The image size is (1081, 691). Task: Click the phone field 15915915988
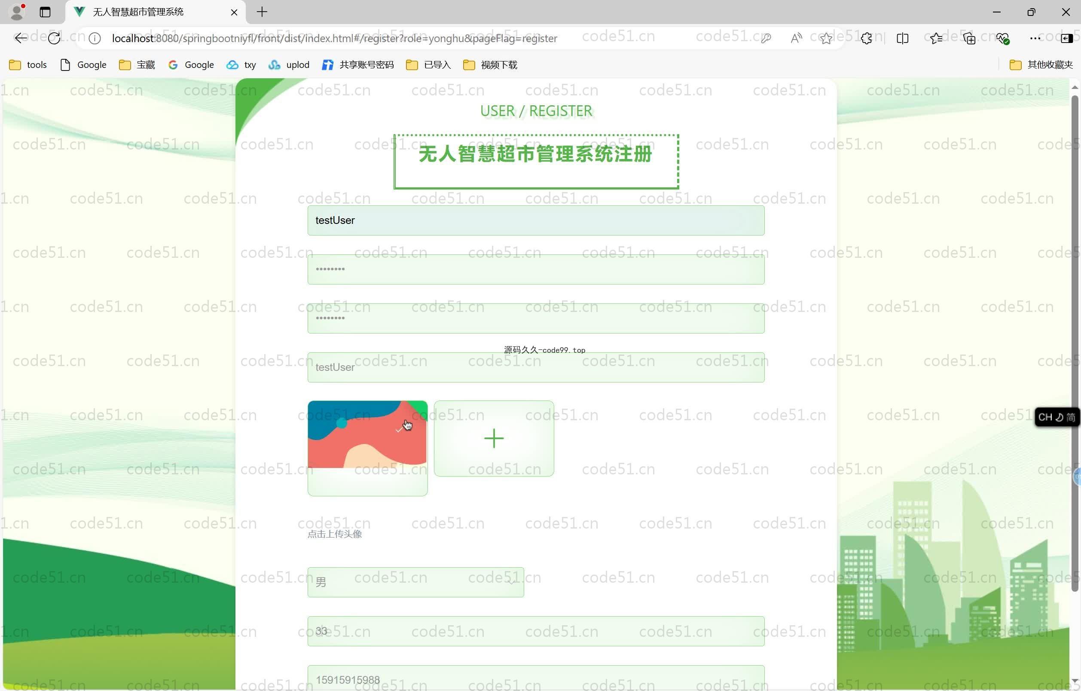(536, 678)
